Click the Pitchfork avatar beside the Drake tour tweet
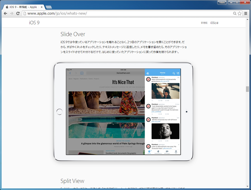 pos(148,120)
